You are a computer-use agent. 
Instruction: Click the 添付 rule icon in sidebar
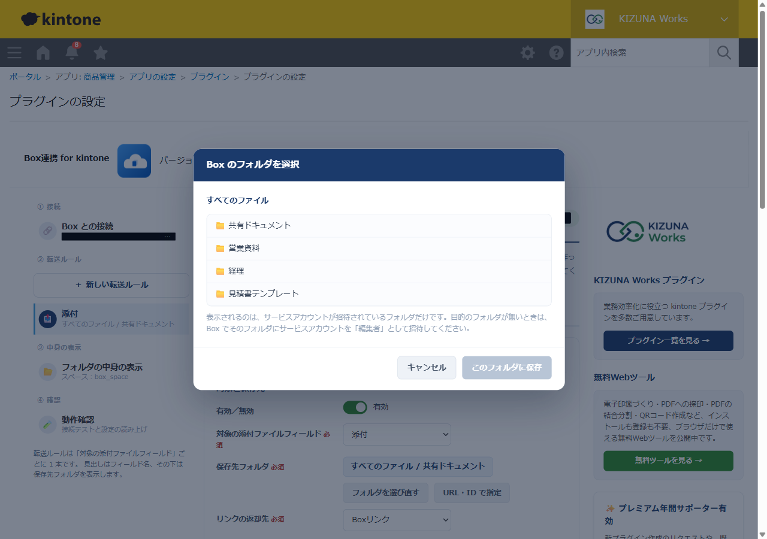pyautogui.click(x=48, y=319)
